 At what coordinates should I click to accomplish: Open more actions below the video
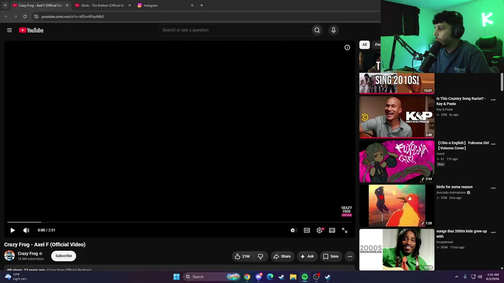coord(350,256)
